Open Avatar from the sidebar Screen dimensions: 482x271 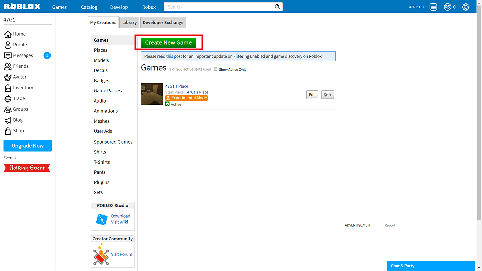point(16,77)
